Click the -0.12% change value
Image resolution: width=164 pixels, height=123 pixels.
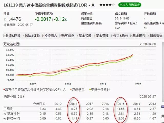click(x=60, y=19)
